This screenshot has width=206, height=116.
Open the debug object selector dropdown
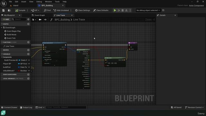point(148,10)
